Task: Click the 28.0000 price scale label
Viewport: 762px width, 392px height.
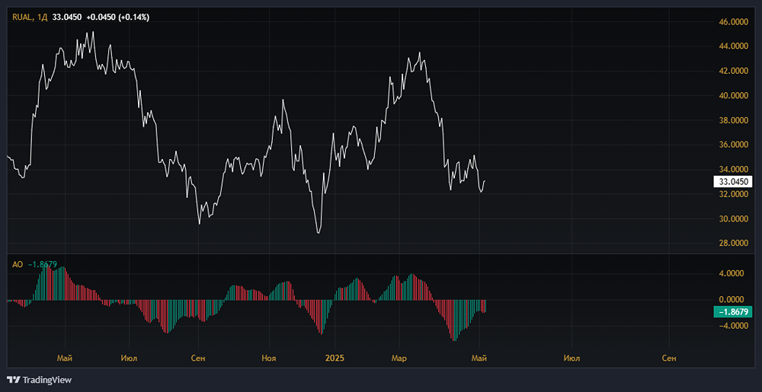Action: (x=733, y=244)
